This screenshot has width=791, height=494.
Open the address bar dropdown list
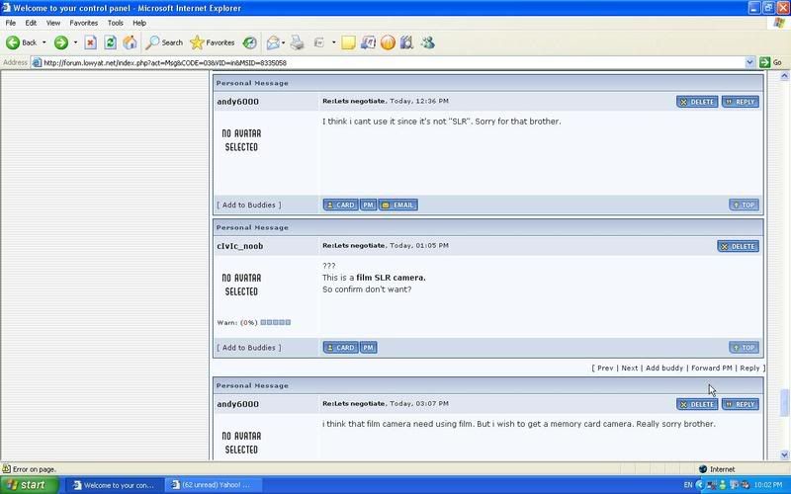(x=750, y=62)
